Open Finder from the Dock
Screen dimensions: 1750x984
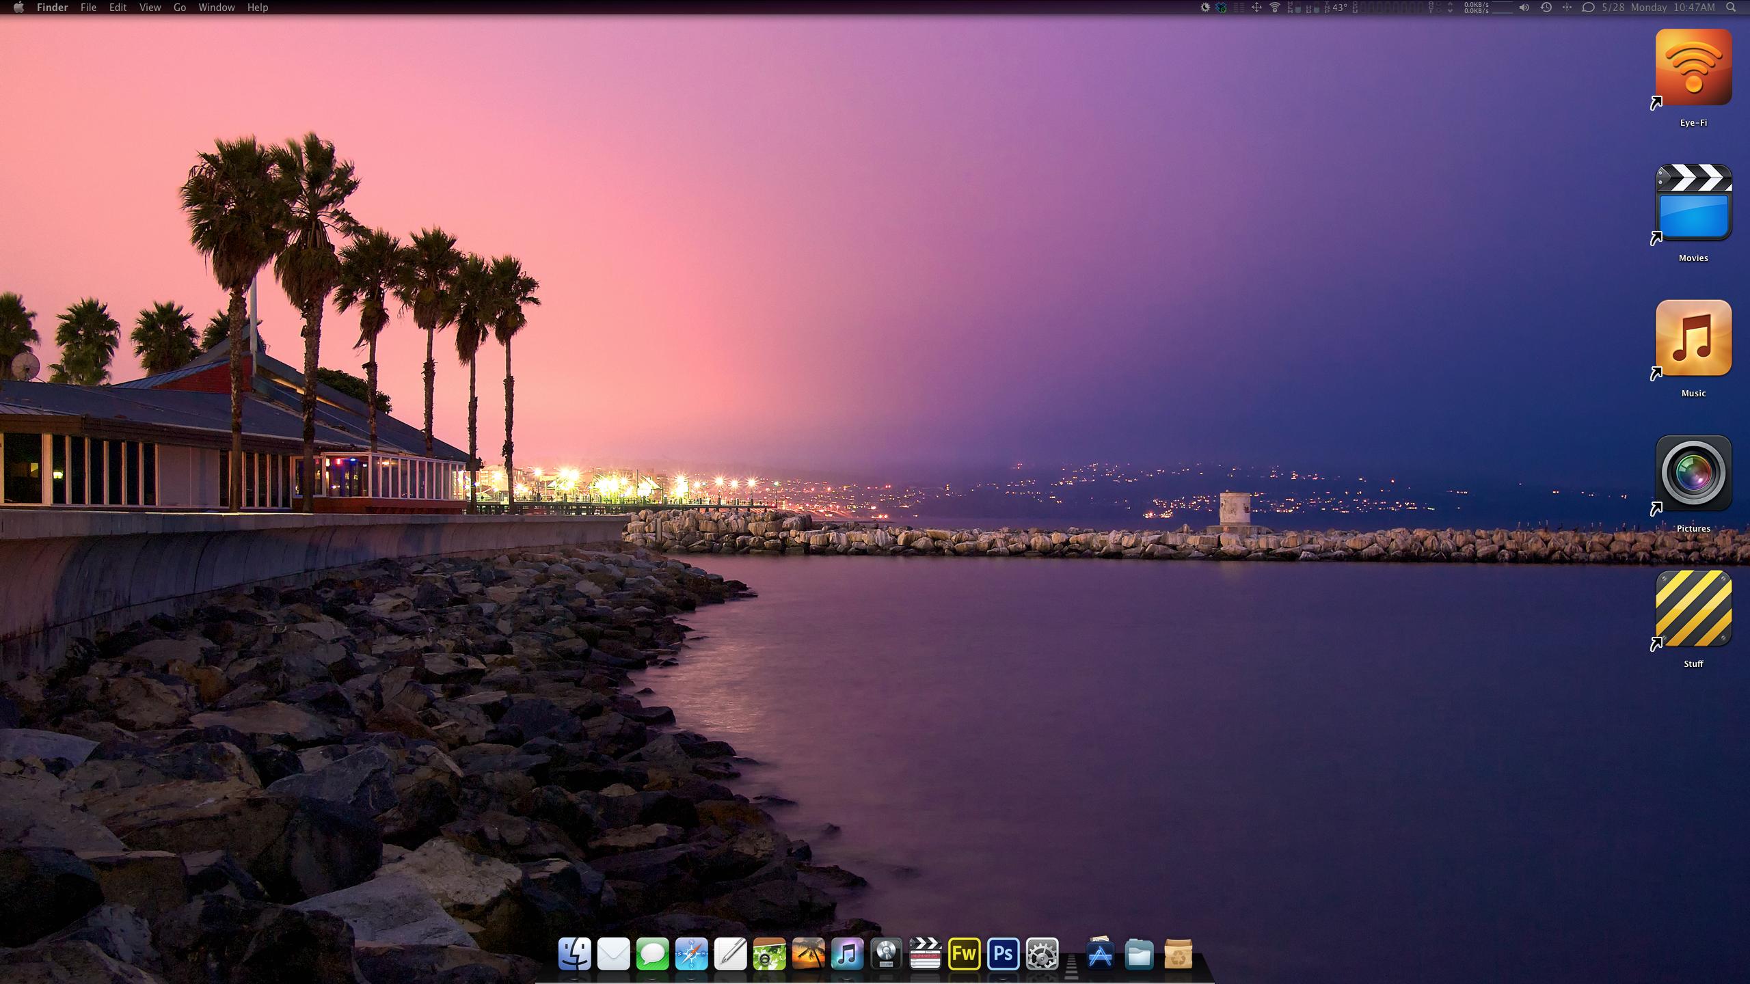[574, 954]
